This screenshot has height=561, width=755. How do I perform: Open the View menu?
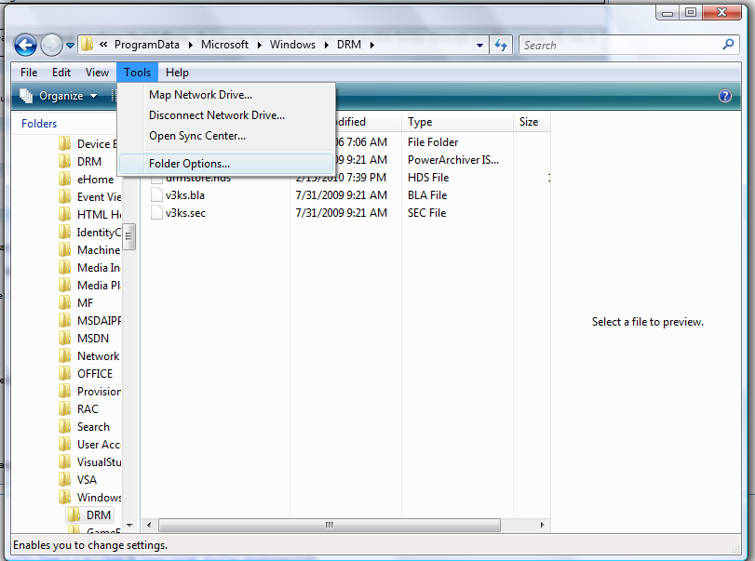coord(97,72)
